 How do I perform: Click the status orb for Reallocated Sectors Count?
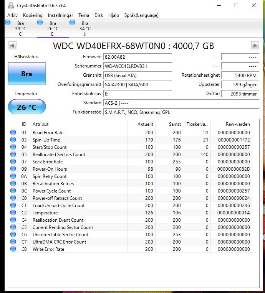click(x=13, y=155)
